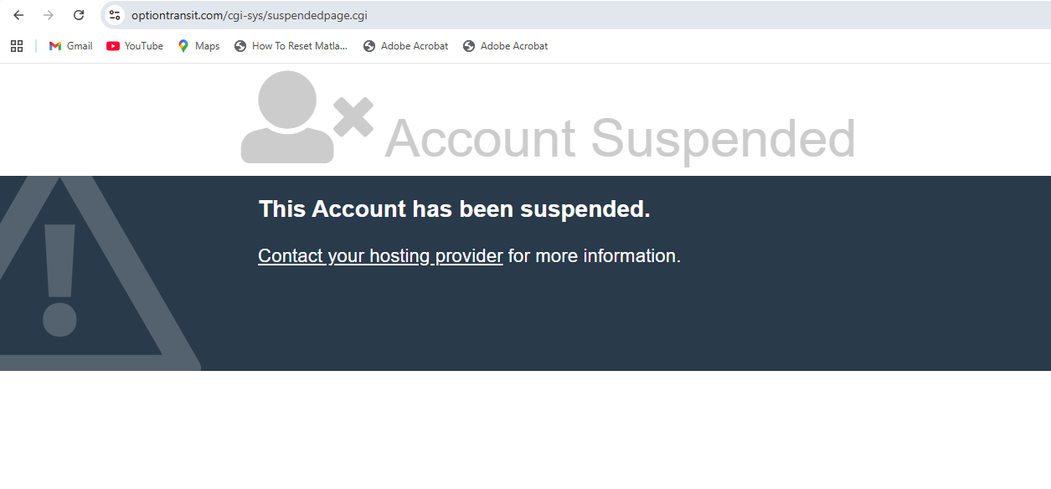
Task: Open the left Adobe Acrobat bookmark
Action: (x=406, y=46)
